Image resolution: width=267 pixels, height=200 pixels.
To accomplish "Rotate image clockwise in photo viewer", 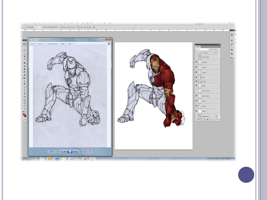I will pyautogui.click(x=85, y=152).
